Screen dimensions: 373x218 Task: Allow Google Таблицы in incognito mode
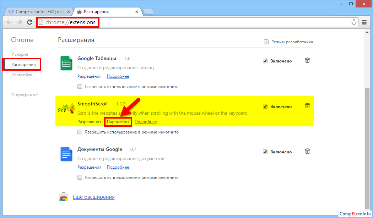tap(80, 87)
